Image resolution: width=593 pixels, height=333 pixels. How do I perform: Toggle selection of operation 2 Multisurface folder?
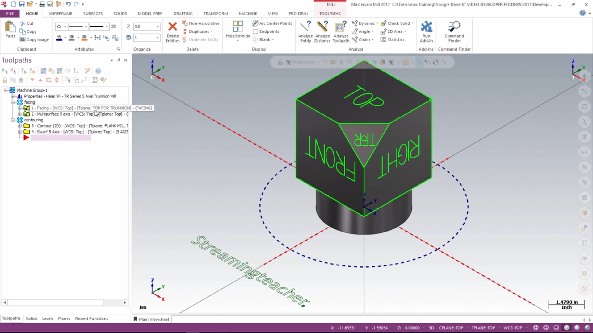point(27,114)
